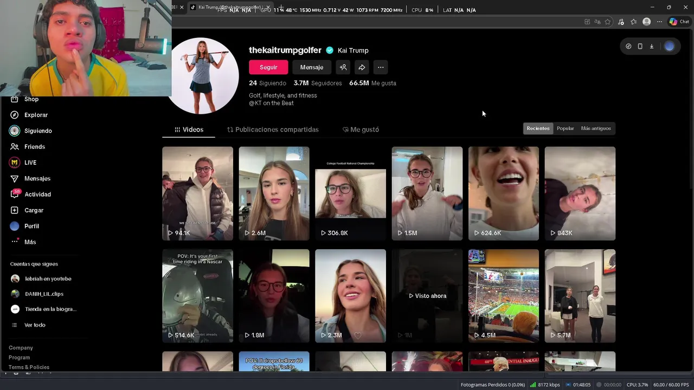Open the first time riding Nascar video
Image resolution: width=694 pixels, height=390 pixels.
197,296
